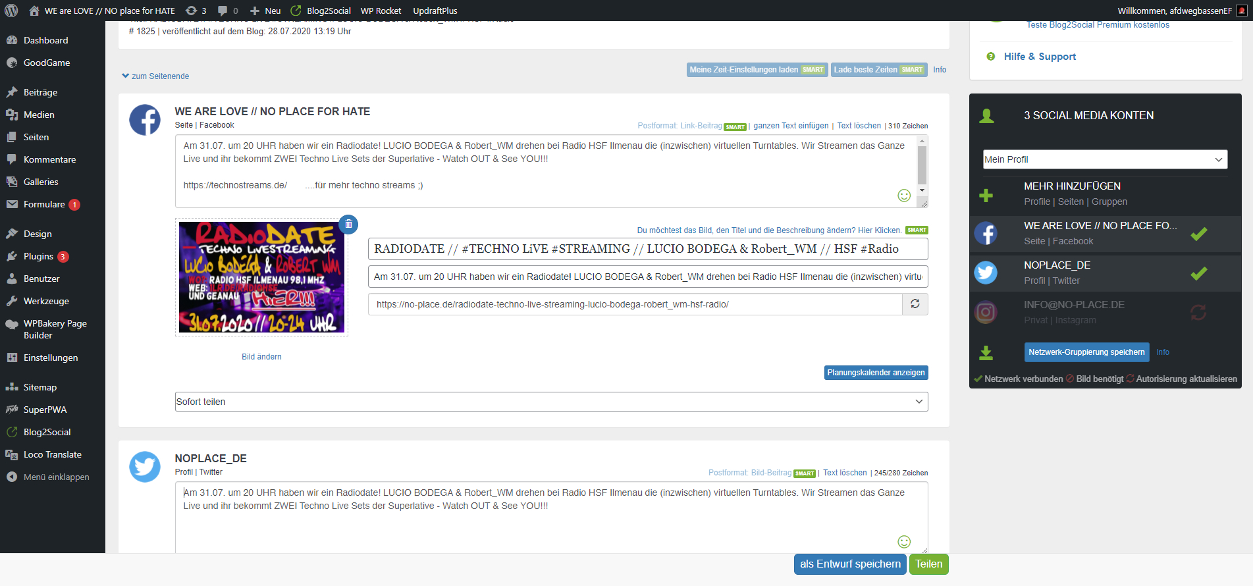Open 'Sofort teilen' scheduling dropdown
The width and height of the screenshot is (1253, 586).
coord(552,402)
